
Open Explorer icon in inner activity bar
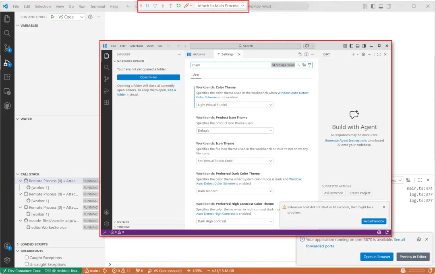click(106, 56)
